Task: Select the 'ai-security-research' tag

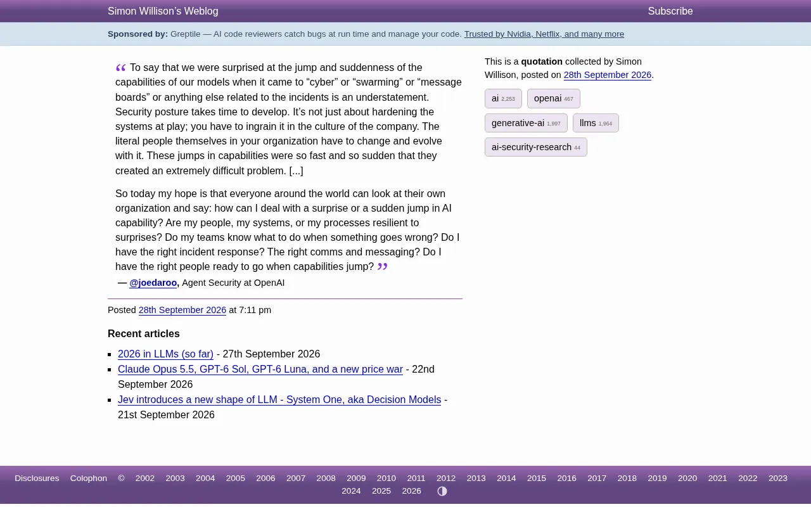Action: (x=535, y=147)
